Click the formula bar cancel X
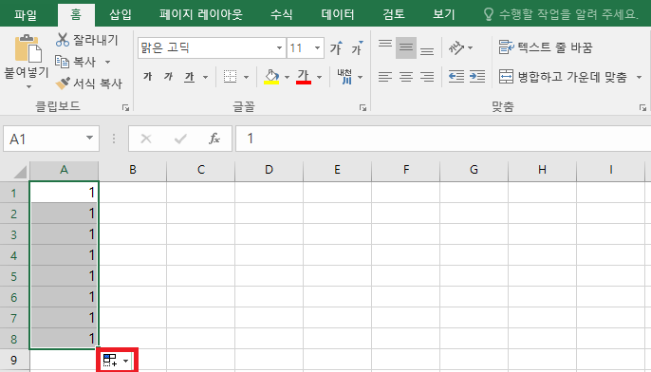Screen dimensions: 651x372 [x=146, y=139]
